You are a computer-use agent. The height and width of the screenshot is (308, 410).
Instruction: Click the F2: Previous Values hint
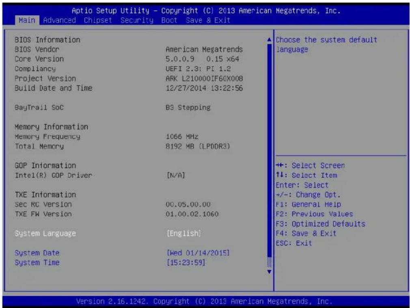tap(314, 214)
